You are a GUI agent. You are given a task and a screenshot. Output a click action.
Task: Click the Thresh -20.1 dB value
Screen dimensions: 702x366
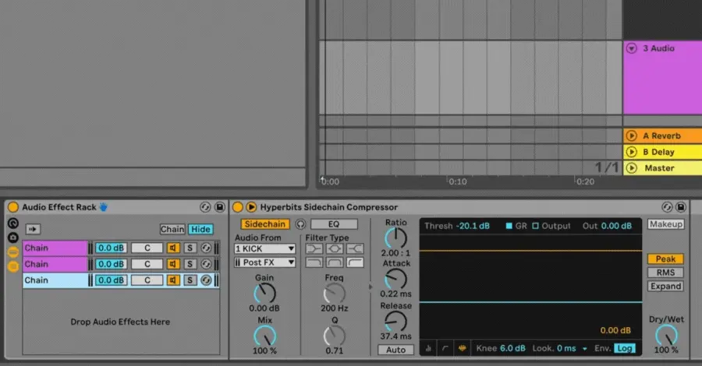coord(473,226)
